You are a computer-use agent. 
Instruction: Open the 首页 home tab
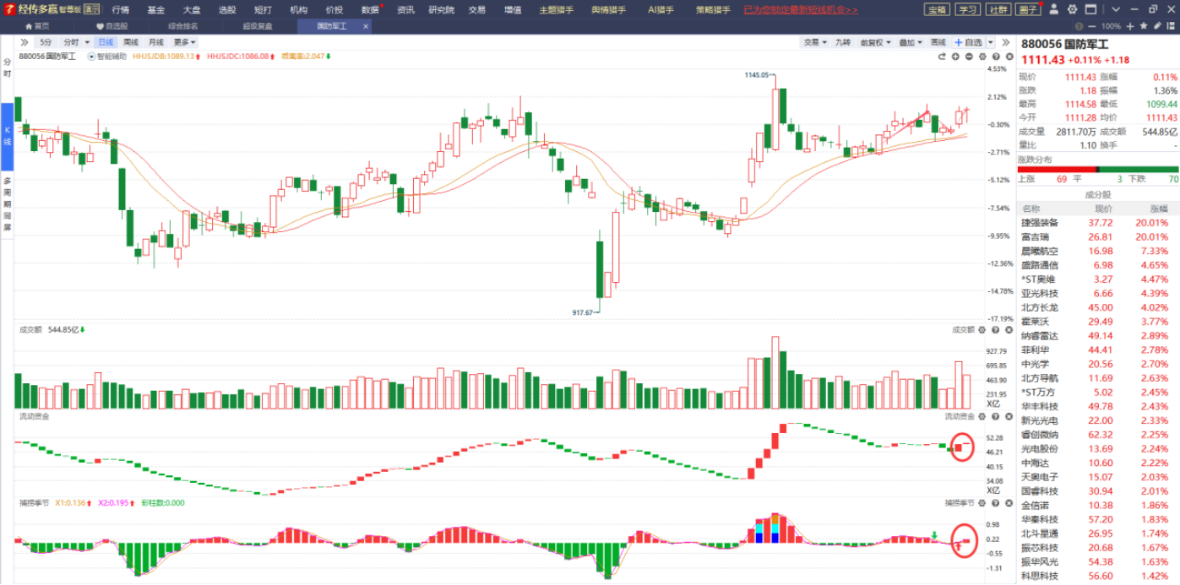[36, 26]
